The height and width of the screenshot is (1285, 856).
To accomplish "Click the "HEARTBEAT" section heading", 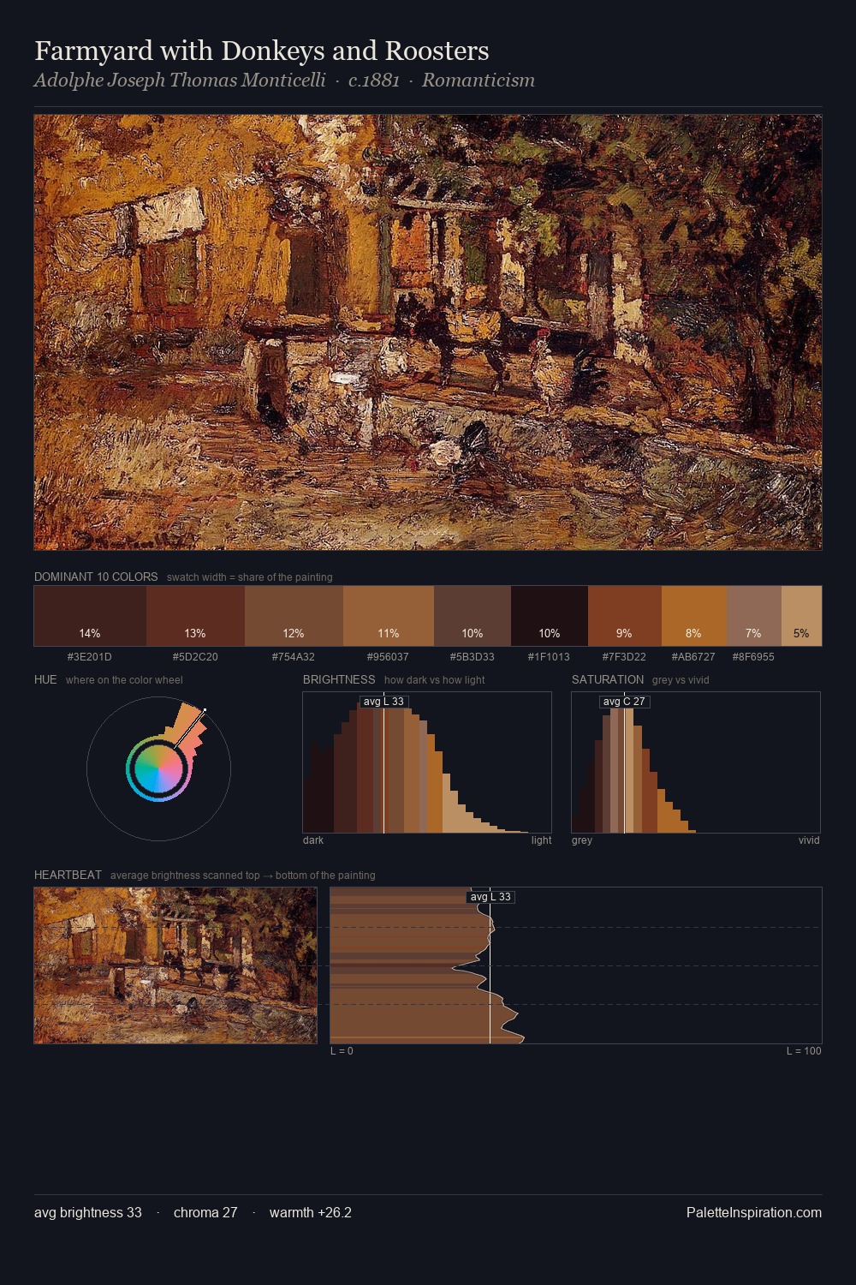I will [68, 875].
